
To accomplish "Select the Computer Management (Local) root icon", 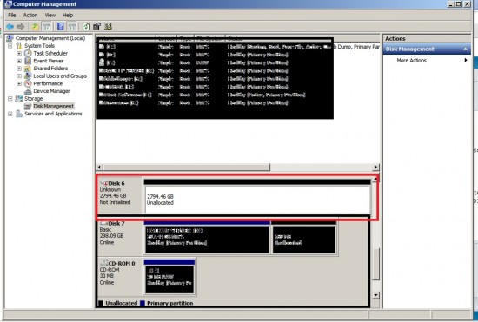I will click(10, 38).
